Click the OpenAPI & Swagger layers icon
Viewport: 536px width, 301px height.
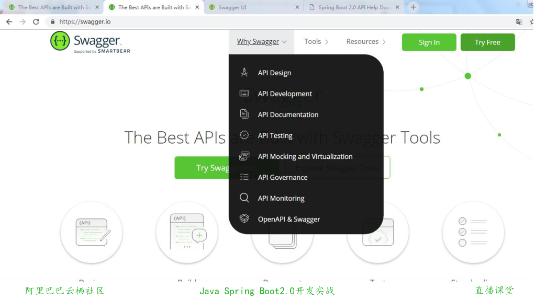pos(244,218)
